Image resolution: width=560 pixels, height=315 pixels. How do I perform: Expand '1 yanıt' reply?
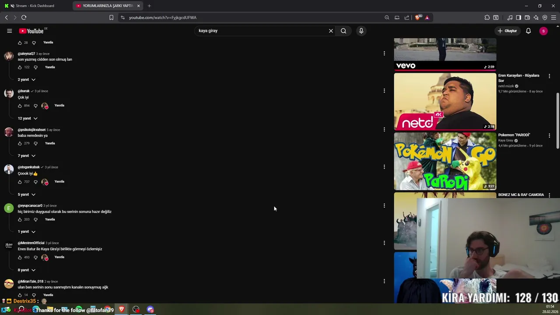27,231
